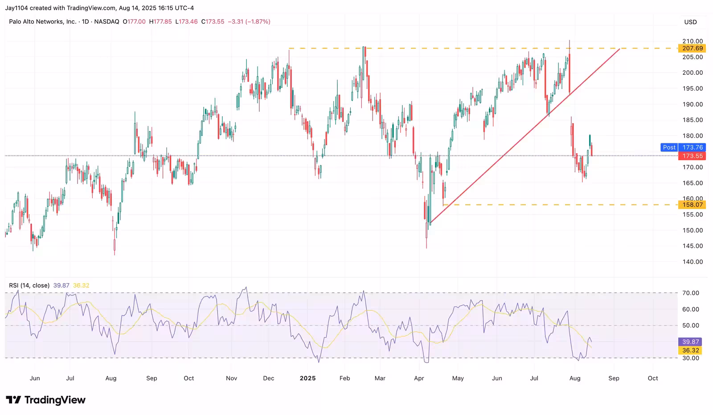The image size is (713, 415).
Task: Click the TradingView logo at bottom left
Action: pos(45,400)
